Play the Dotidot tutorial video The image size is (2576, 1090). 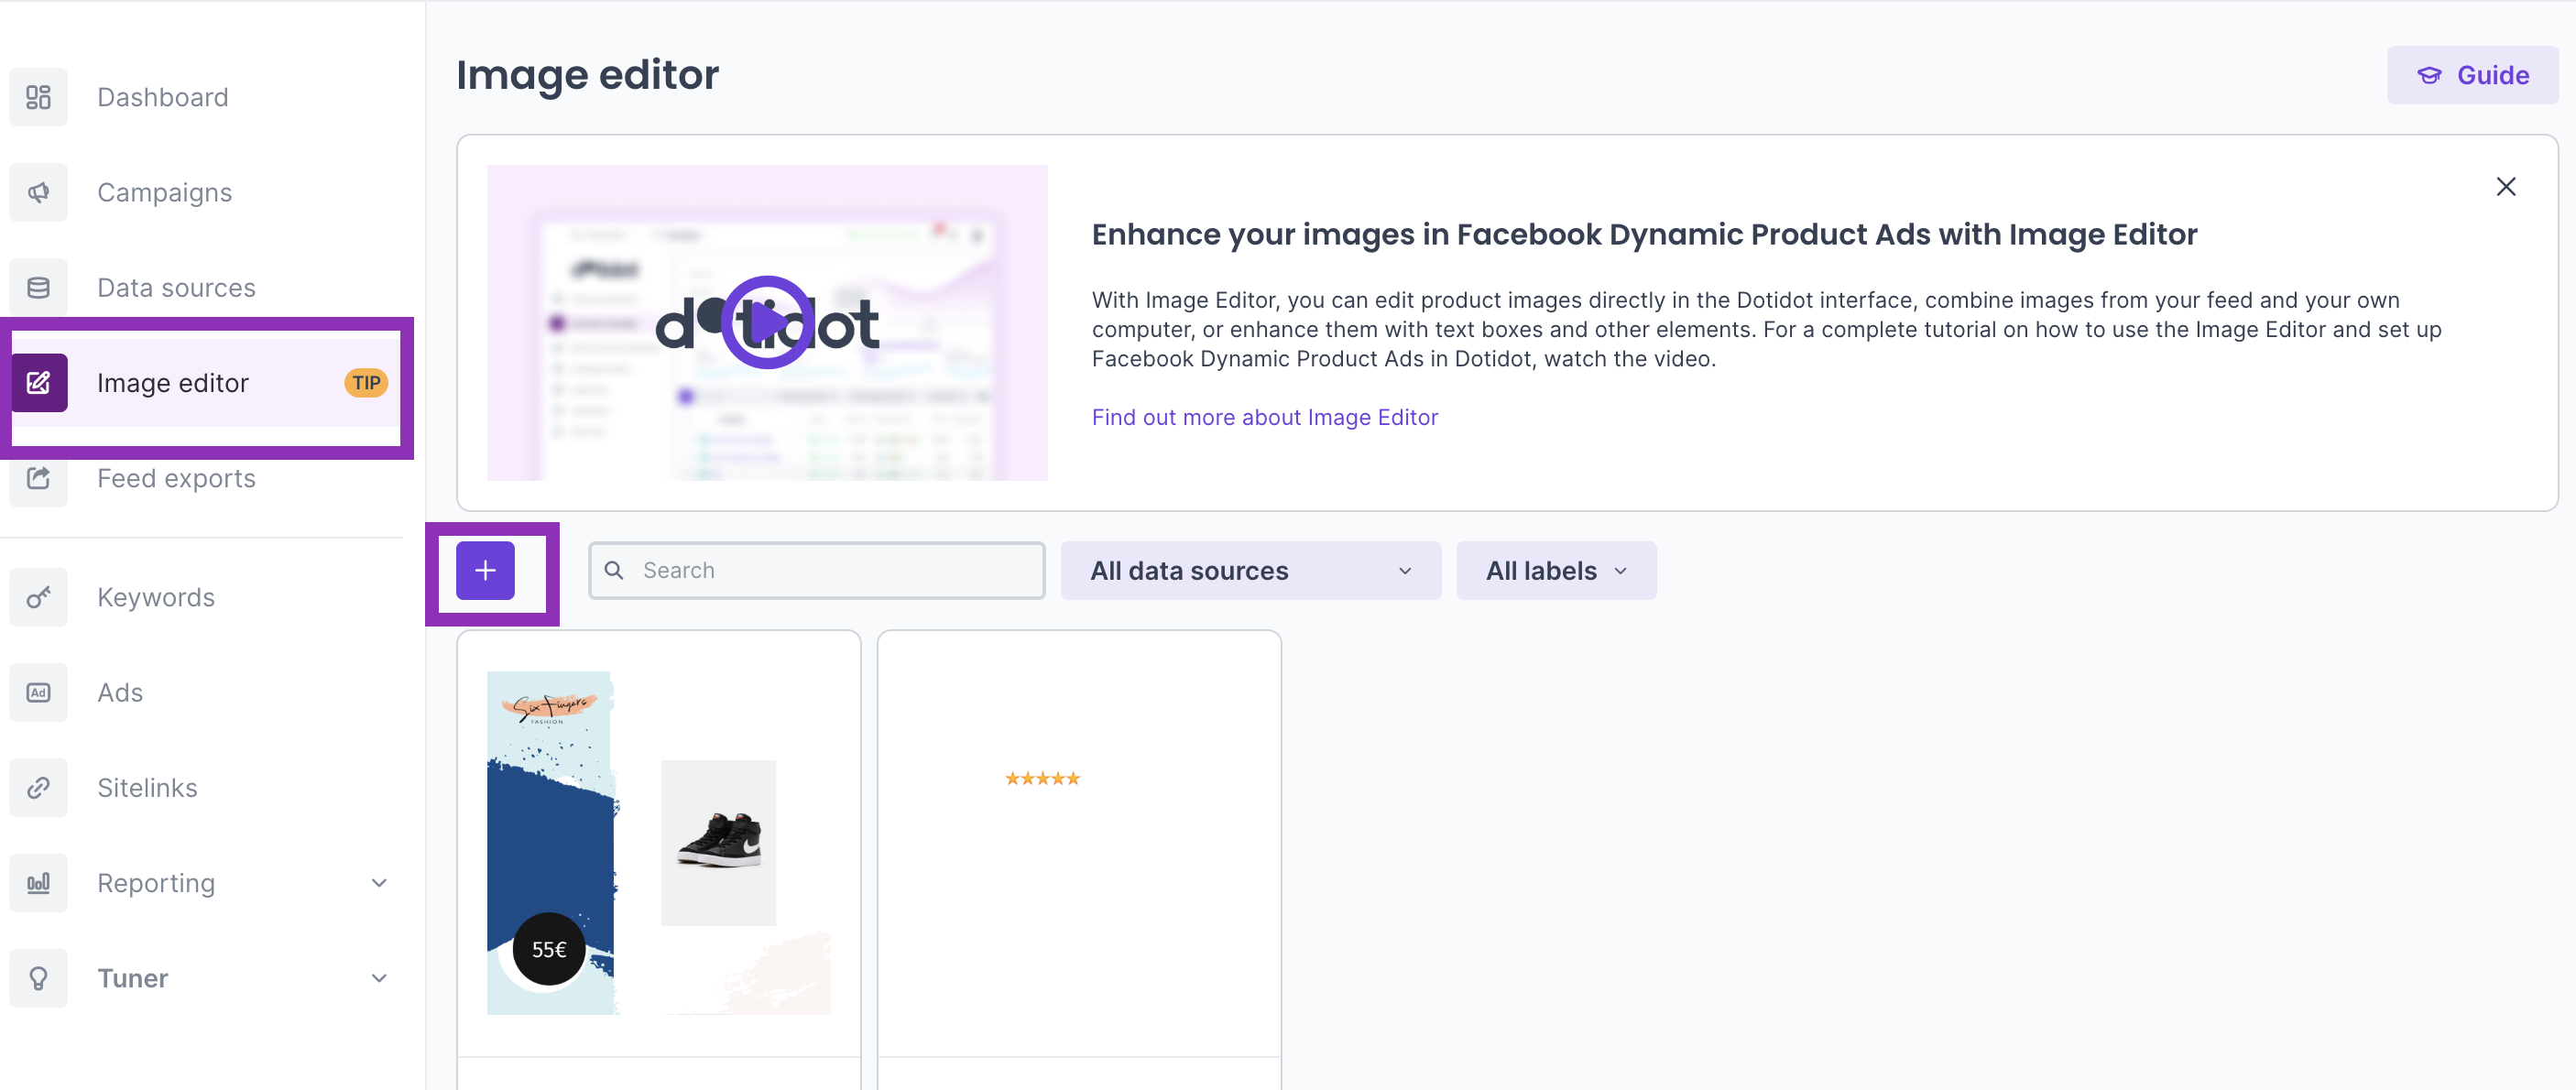(767, 322)
